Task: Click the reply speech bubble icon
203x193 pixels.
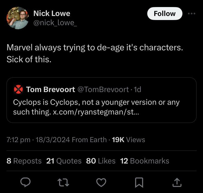Action: [26, 183]
